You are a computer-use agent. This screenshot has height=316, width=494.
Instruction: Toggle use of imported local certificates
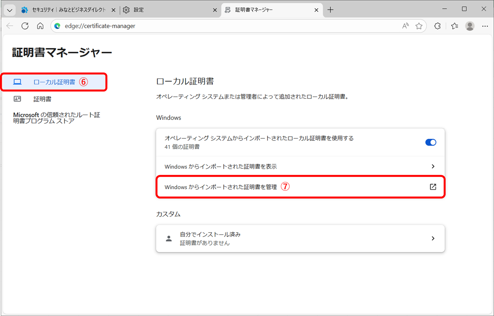(431, 142)
